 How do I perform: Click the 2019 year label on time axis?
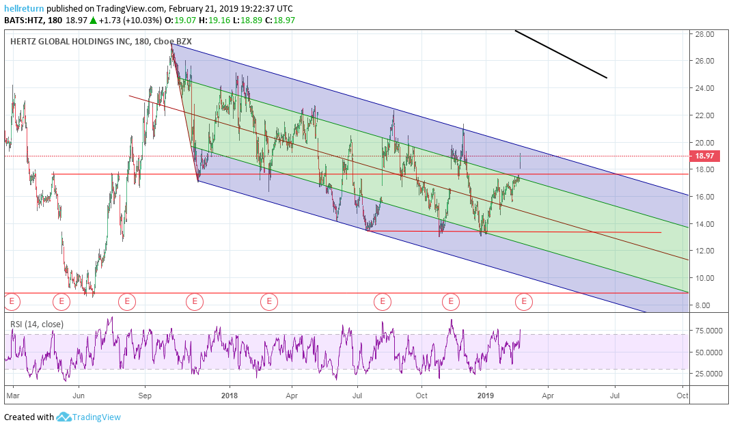coord(486,396)
